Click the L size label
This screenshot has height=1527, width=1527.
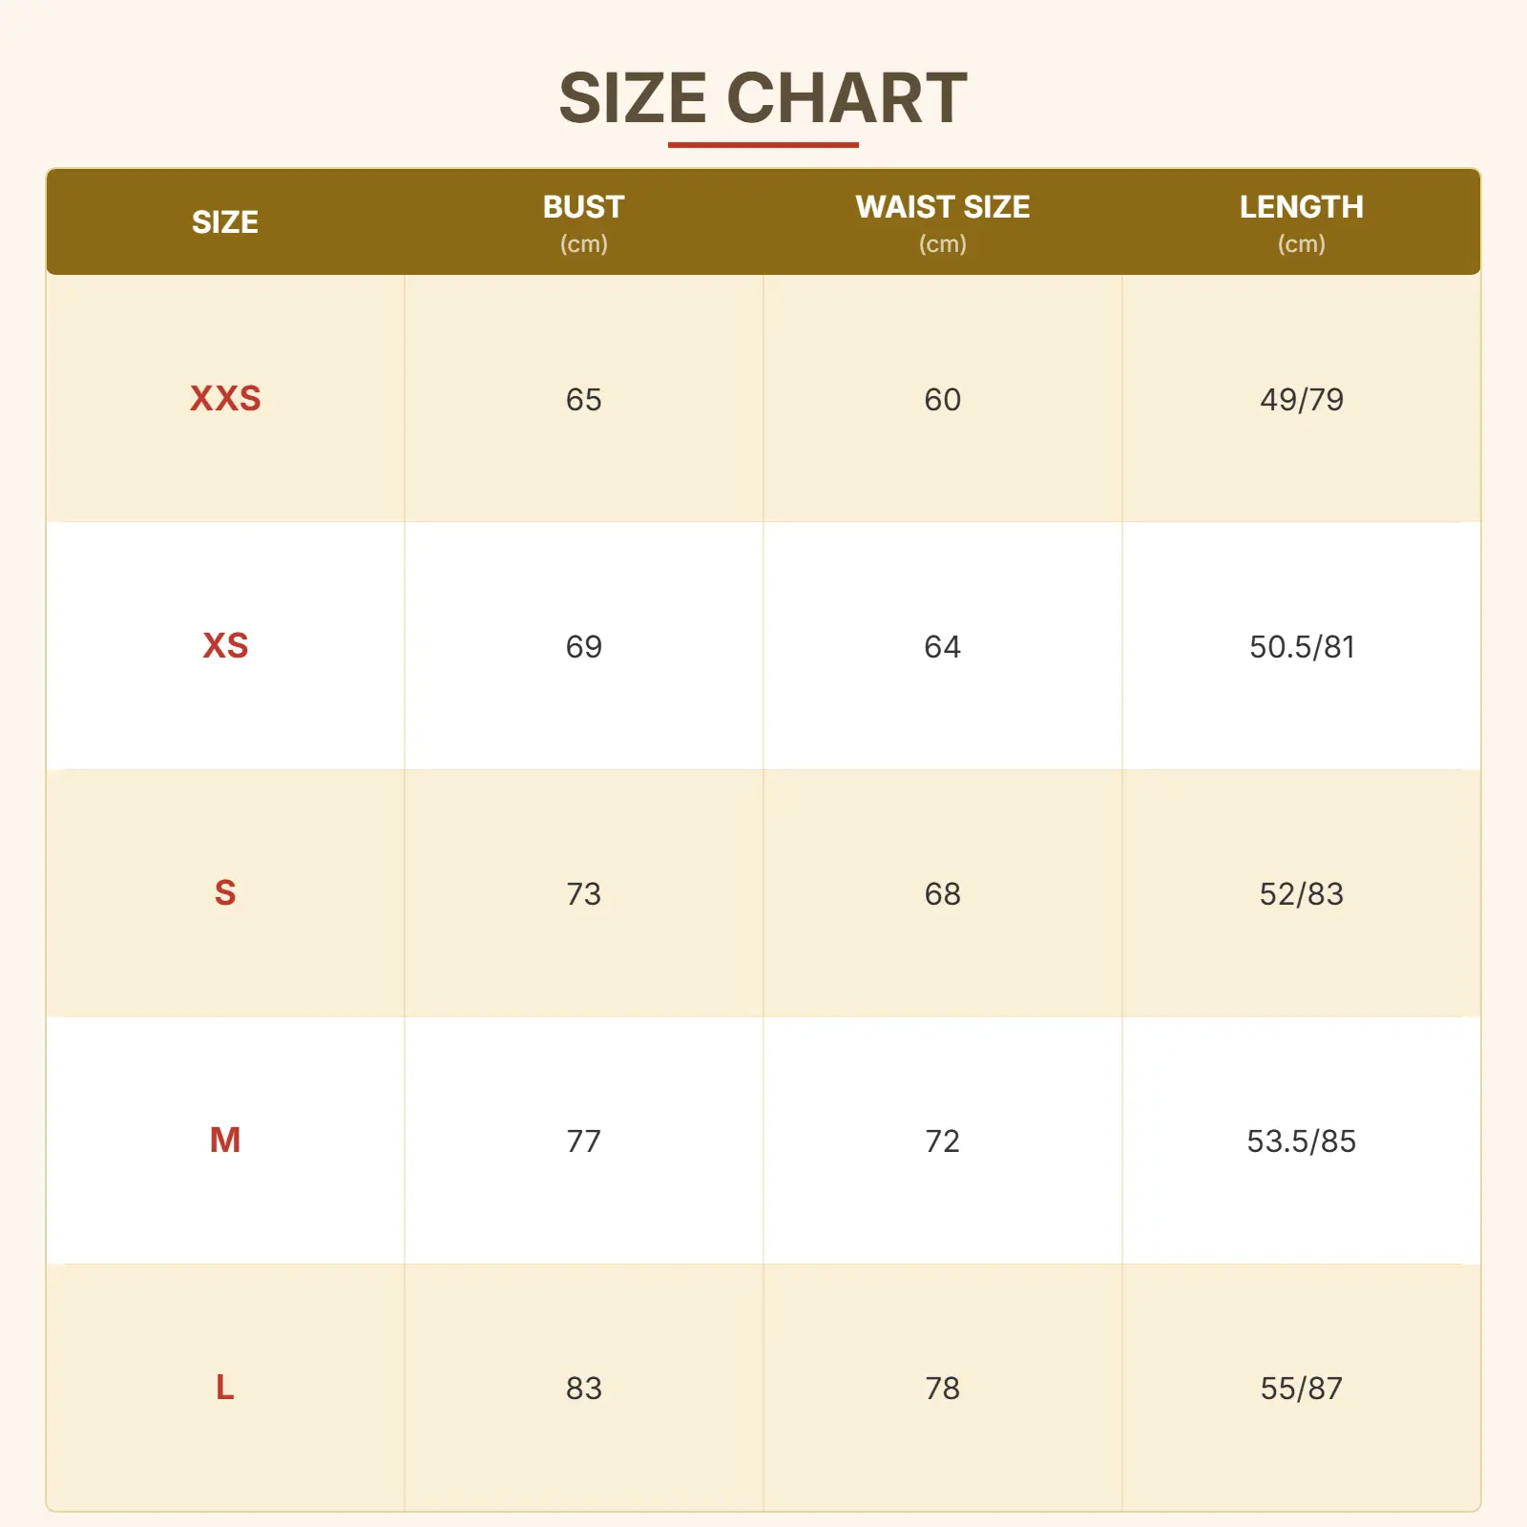pos(225,1388)
